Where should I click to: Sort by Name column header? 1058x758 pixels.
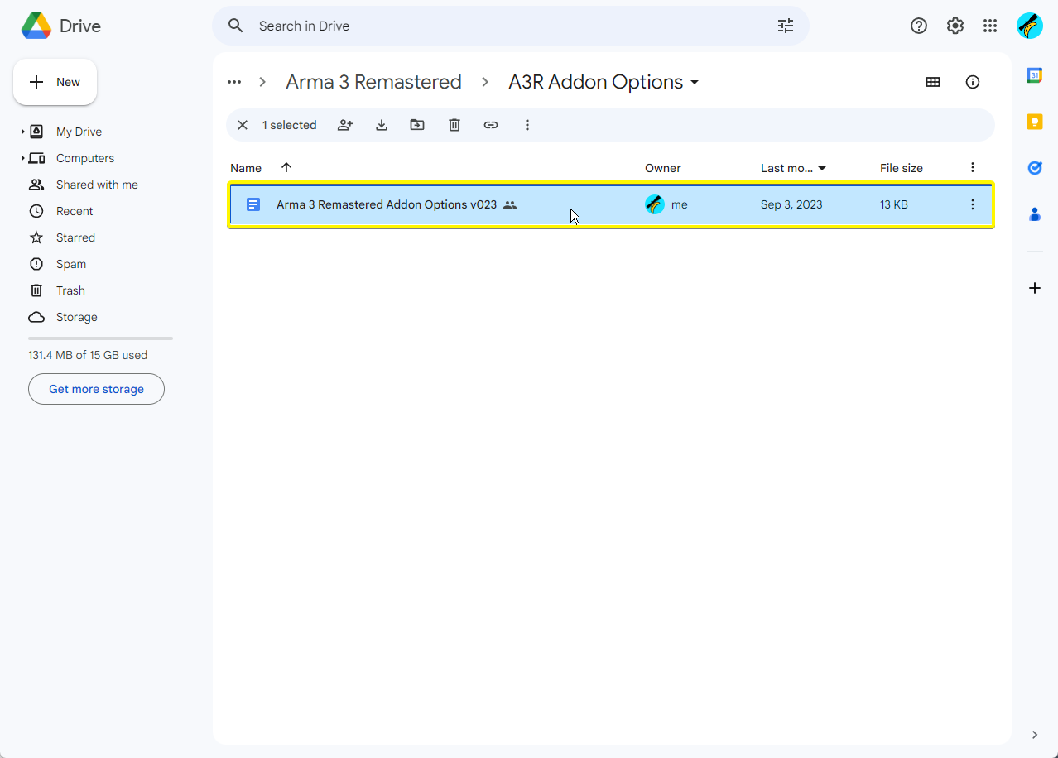(246, 168)
